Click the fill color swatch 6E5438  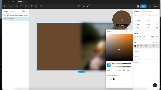pos(135,46)
